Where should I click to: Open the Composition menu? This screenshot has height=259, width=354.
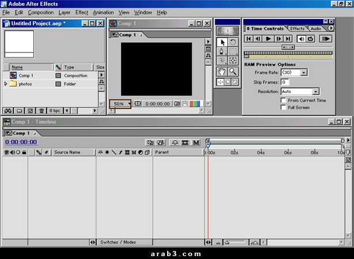41,13
